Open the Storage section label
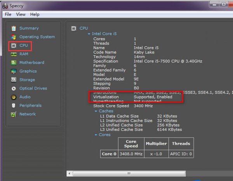Screen dimensions: 233x181 (27, 80)
